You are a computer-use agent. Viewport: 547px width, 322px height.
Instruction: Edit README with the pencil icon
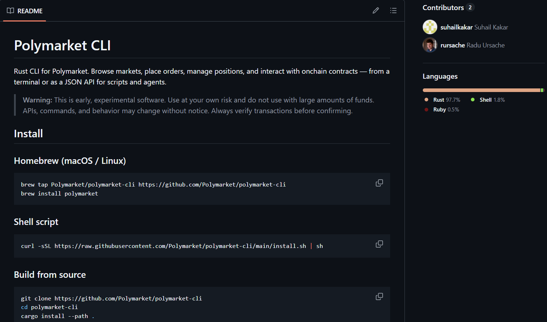[376, 10]
